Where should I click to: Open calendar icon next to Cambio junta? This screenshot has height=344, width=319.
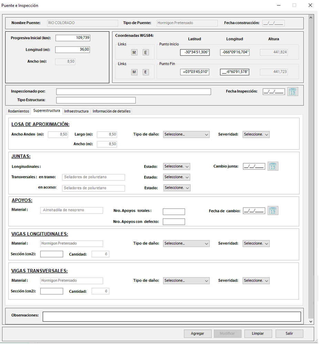coord(273,166)
